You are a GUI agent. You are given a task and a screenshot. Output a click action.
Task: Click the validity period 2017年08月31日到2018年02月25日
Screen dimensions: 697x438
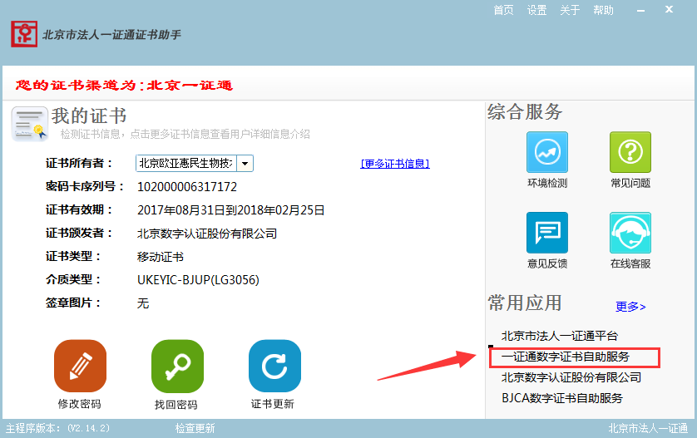coord(230,210)
